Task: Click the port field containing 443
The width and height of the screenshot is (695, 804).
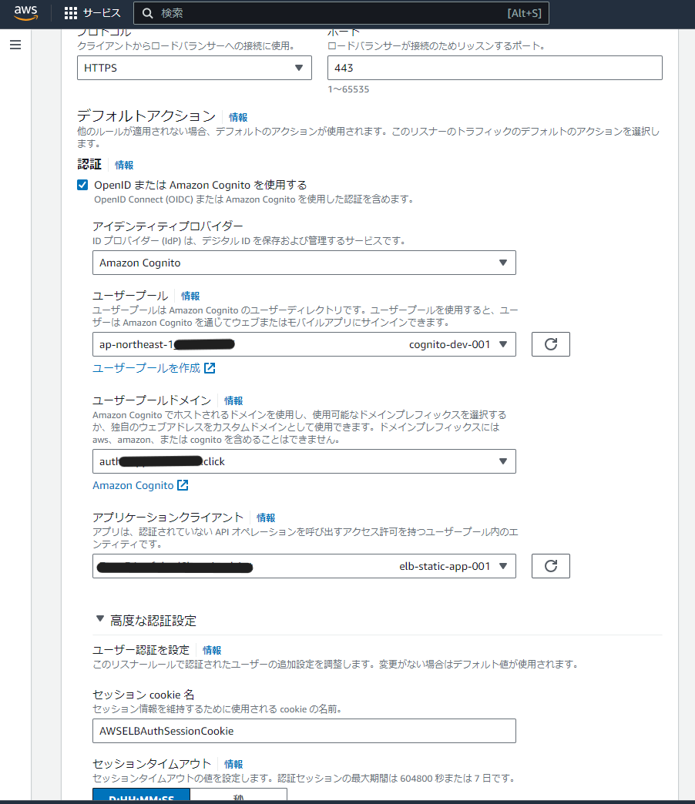Action: tap(495, 68)
